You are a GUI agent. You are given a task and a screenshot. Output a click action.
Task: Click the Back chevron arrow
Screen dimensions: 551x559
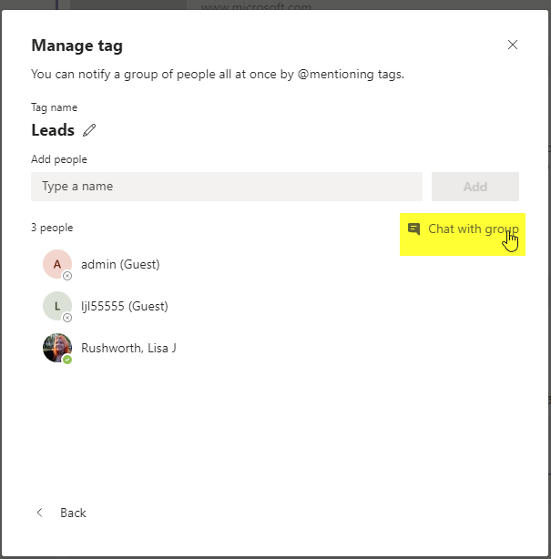(x=39, y=513)
